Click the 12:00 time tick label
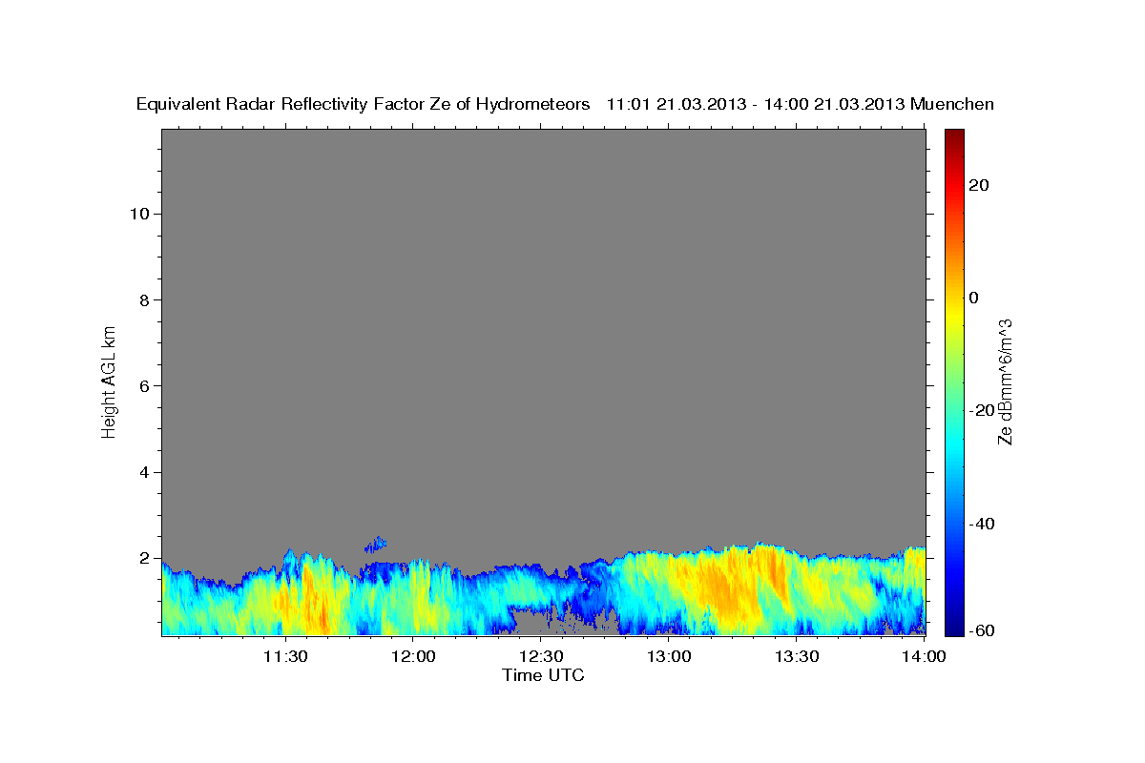 pyautogui.click(x=413, y=656)
